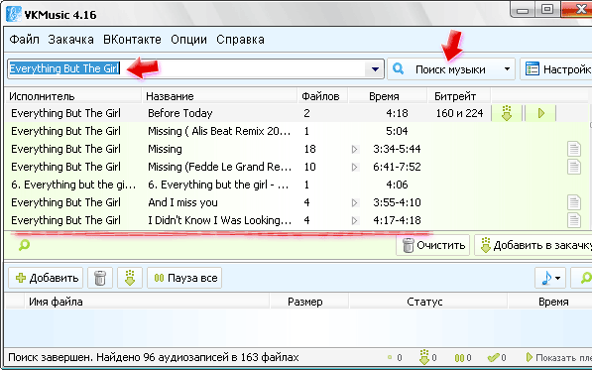The height and width of the screenshot is (370, 592).
Task: Open the Опции menu
Action: click(x=188, y=40)
